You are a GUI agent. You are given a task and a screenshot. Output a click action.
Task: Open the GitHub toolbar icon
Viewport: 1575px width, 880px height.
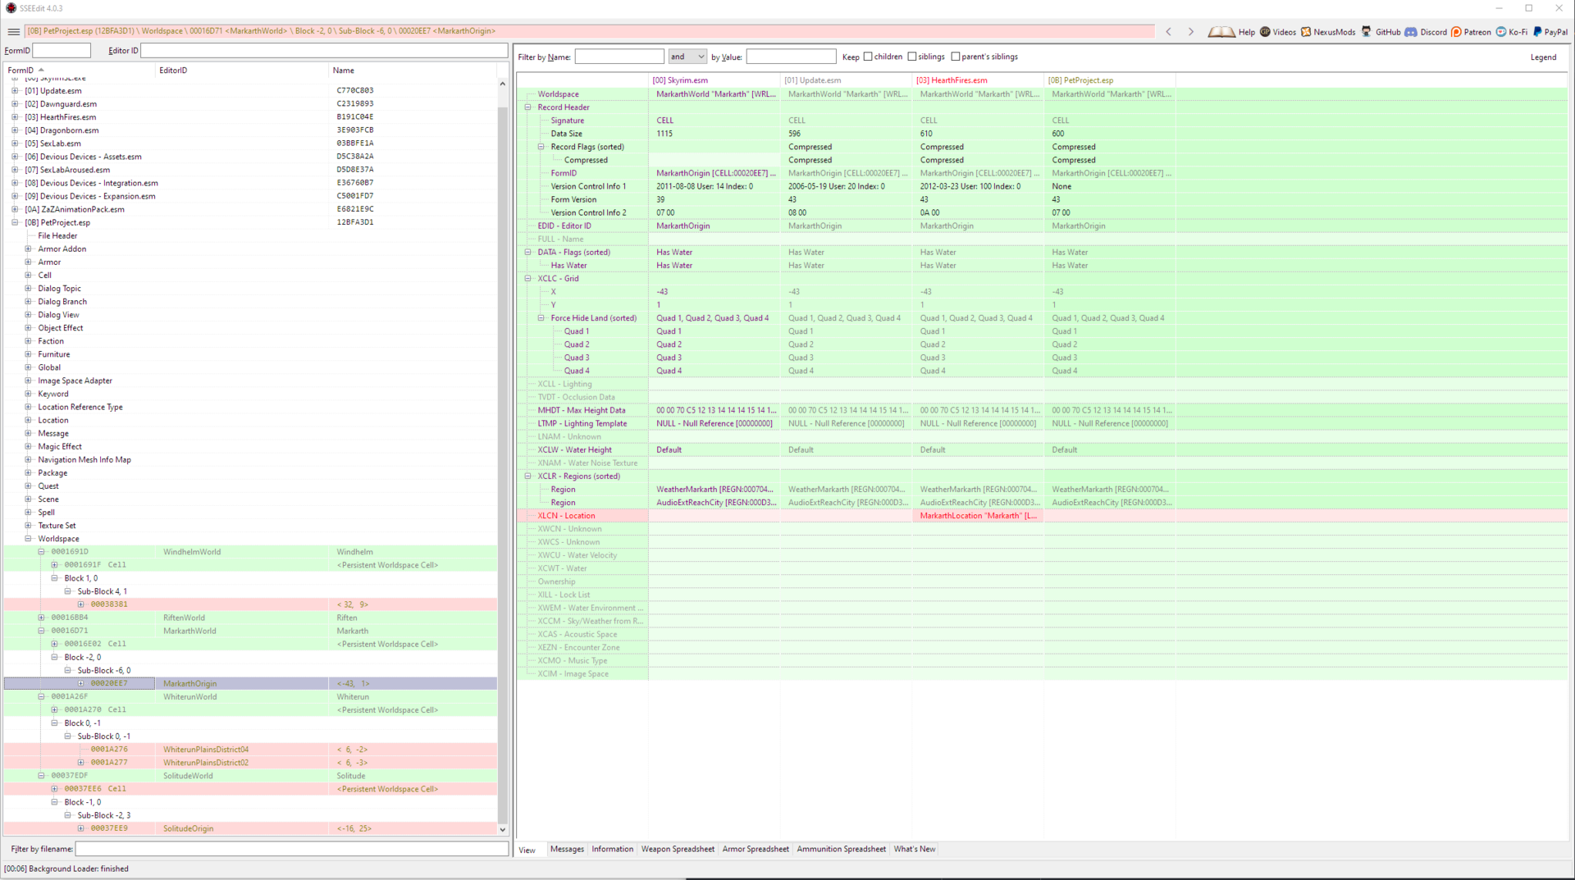tap(1366, 32)
